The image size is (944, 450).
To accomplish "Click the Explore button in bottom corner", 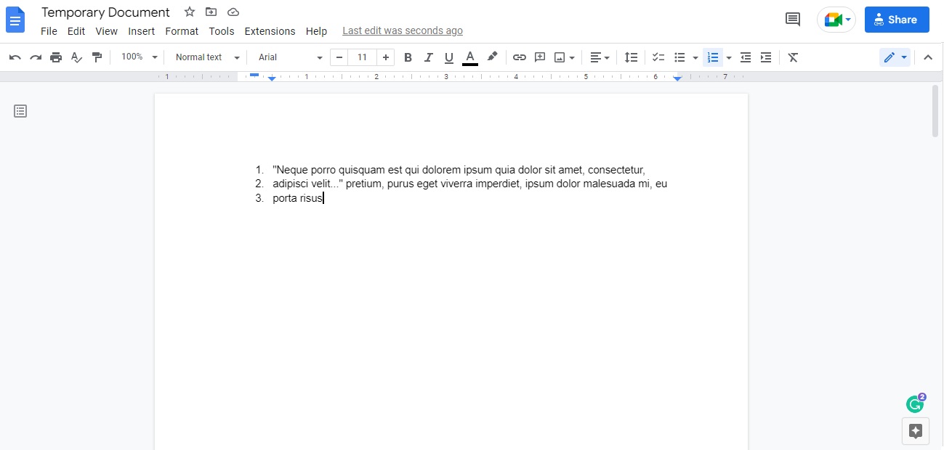I will pyautogui.click(x=916, y=431).
